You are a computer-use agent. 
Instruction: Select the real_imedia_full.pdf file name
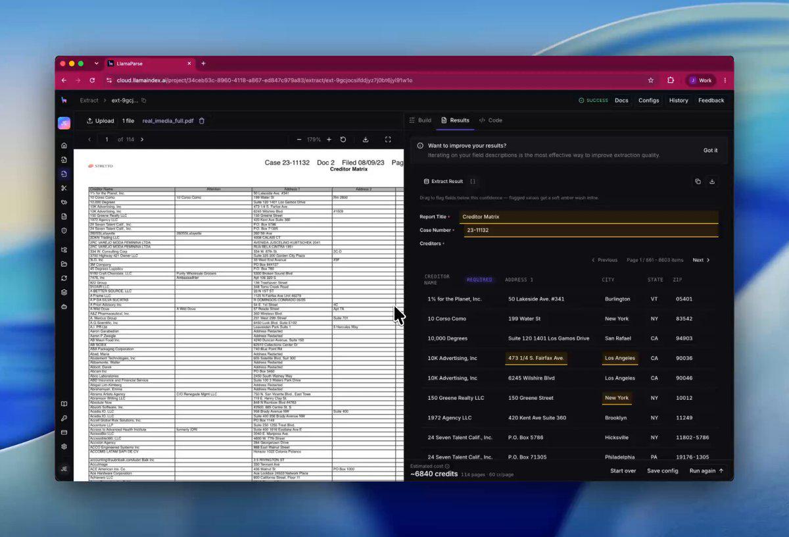pyautogui.click(x=168, y=121)
